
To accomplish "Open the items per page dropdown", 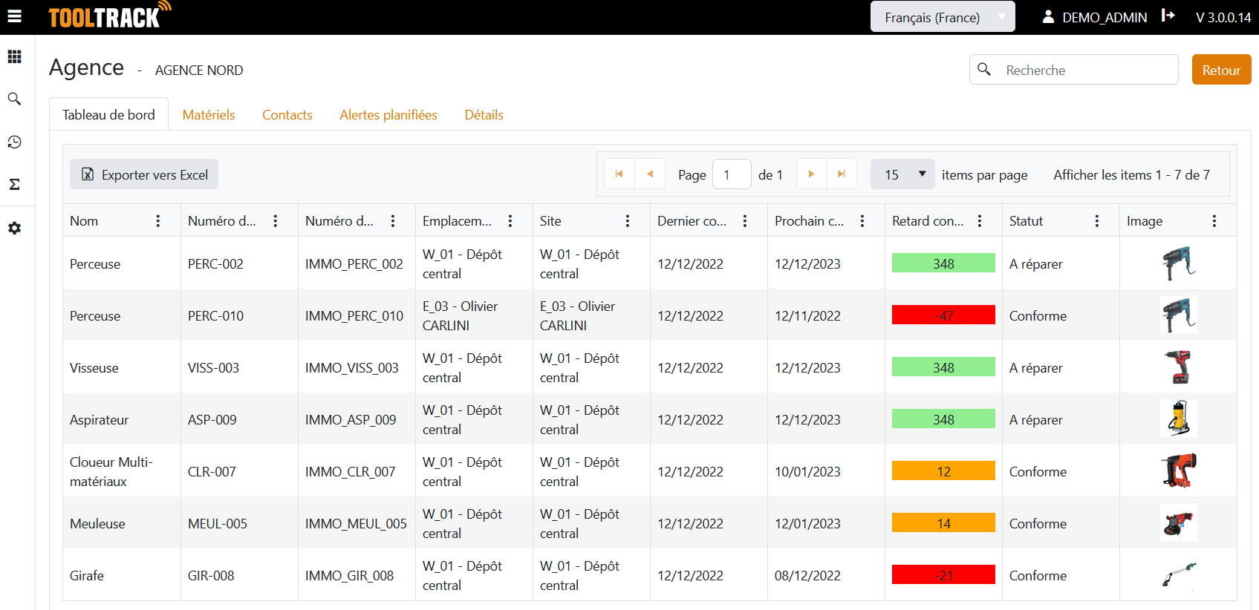I will (x=902, y=174).
